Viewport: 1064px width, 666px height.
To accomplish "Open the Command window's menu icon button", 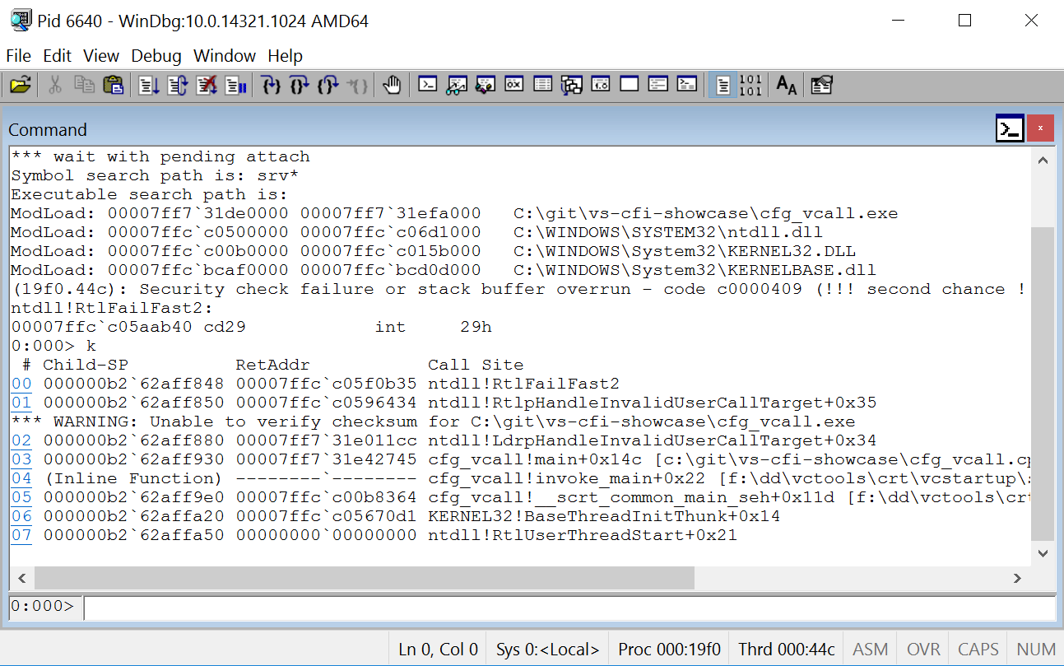I will [x=1010, y=128].
